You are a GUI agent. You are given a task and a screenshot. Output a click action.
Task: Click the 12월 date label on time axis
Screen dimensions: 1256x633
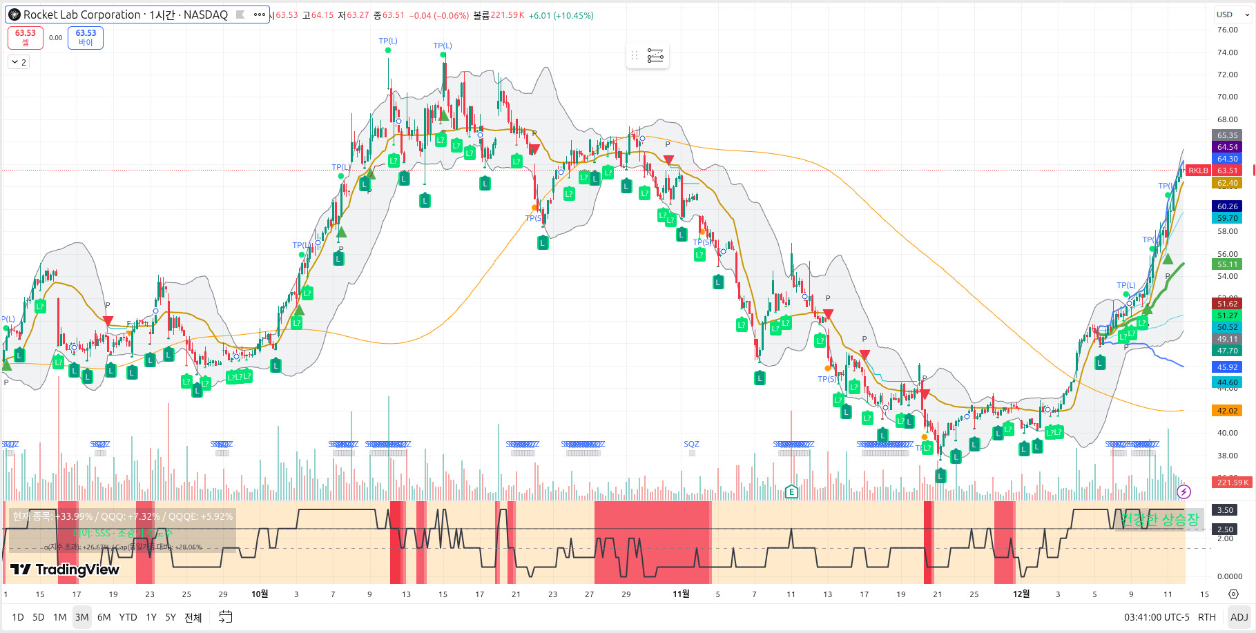click(1021, 594)
